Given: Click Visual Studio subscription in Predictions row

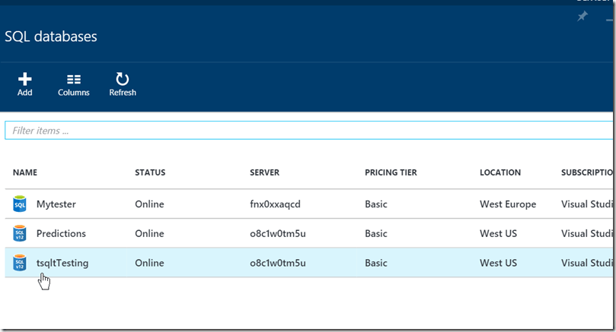Looking at the screenshot, I should click(x=587, y=233).
